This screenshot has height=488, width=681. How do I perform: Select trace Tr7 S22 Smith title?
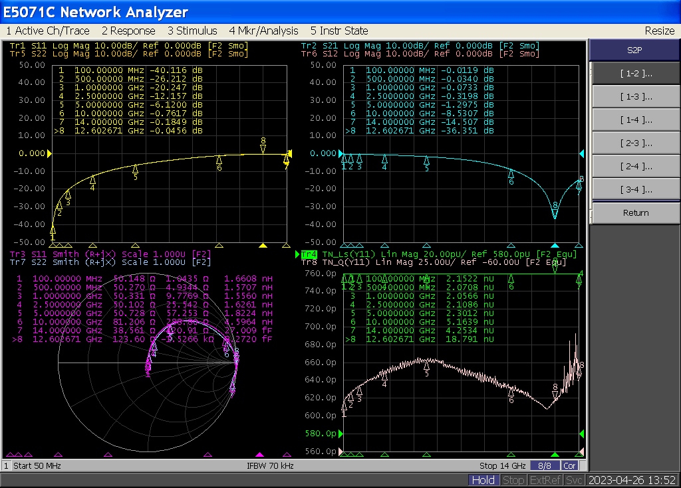tap(110, 262)
